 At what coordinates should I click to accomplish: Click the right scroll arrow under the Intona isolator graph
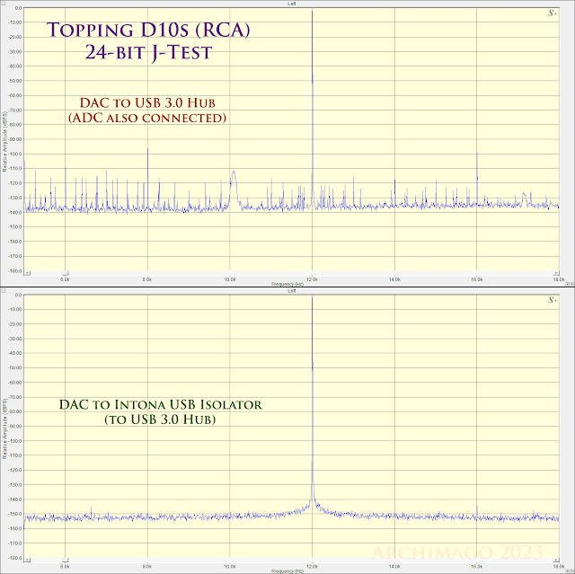(x=556, y=560)
